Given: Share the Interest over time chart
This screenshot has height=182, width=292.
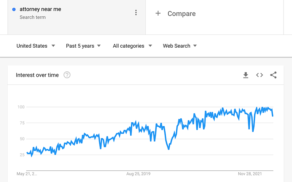Looking at the screenshot, I should [273, 75].
